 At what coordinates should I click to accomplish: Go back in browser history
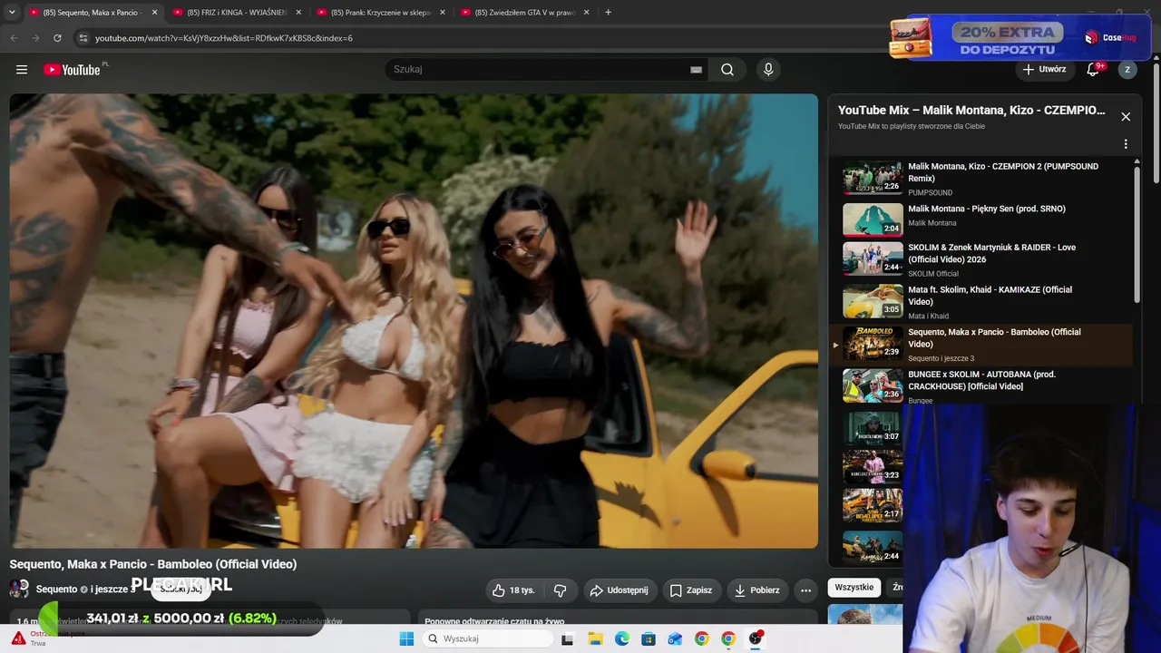[14, 38]
